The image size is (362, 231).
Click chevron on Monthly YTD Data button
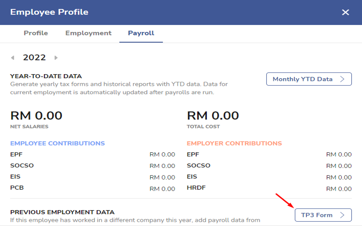[x=342, y=79]
